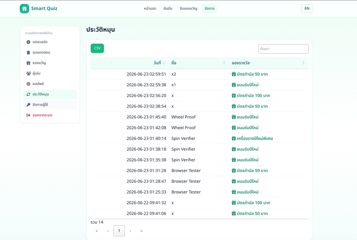Click date cell 2026-06-23 02:59:51

click(x=147, y=74)
